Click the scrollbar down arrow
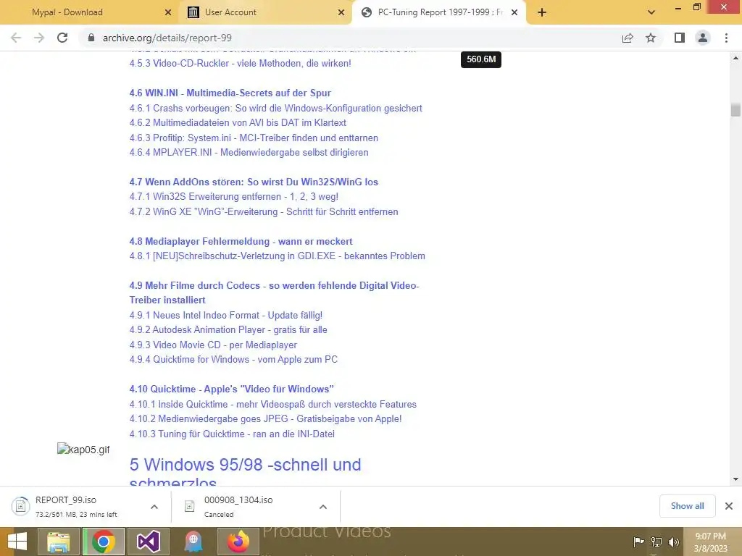 (x=735, y=479)
